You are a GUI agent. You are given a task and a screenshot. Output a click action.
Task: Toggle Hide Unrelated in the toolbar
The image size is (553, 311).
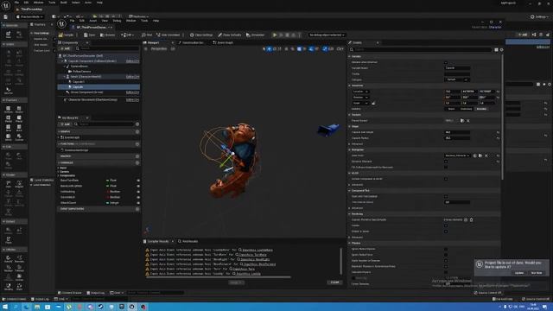click(x=168, y=35)
